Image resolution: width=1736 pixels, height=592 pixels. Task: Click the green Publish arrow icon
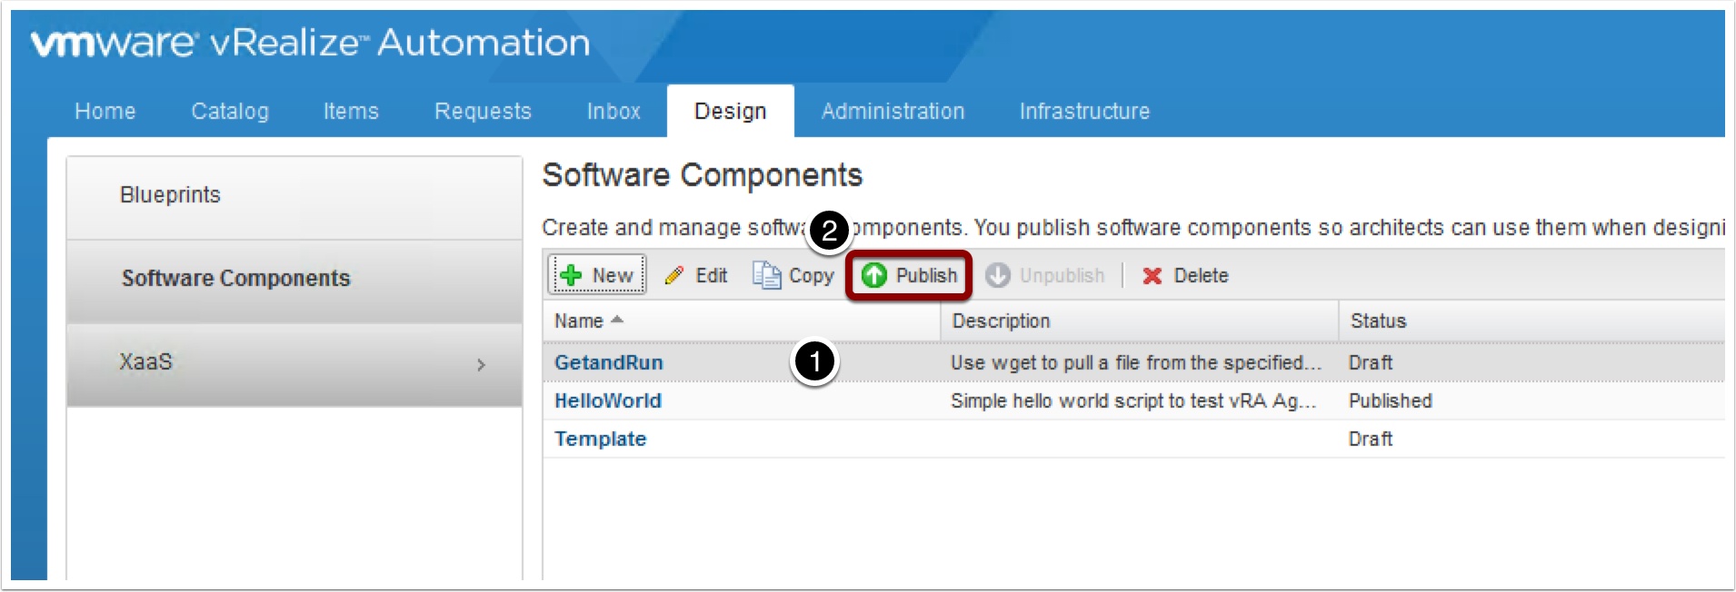[874, 275]
